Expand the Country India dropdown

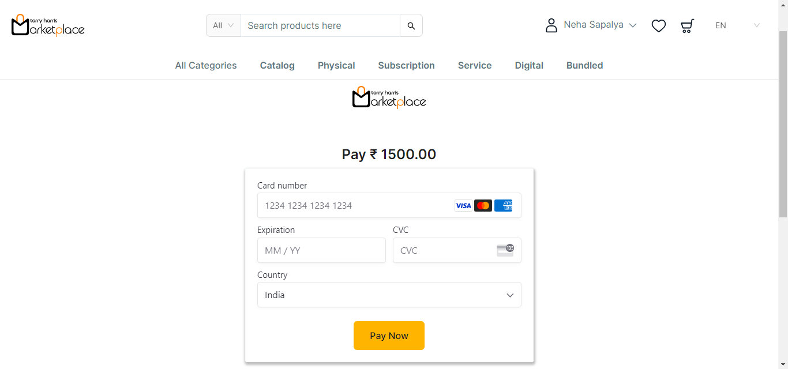click(389, 295)
